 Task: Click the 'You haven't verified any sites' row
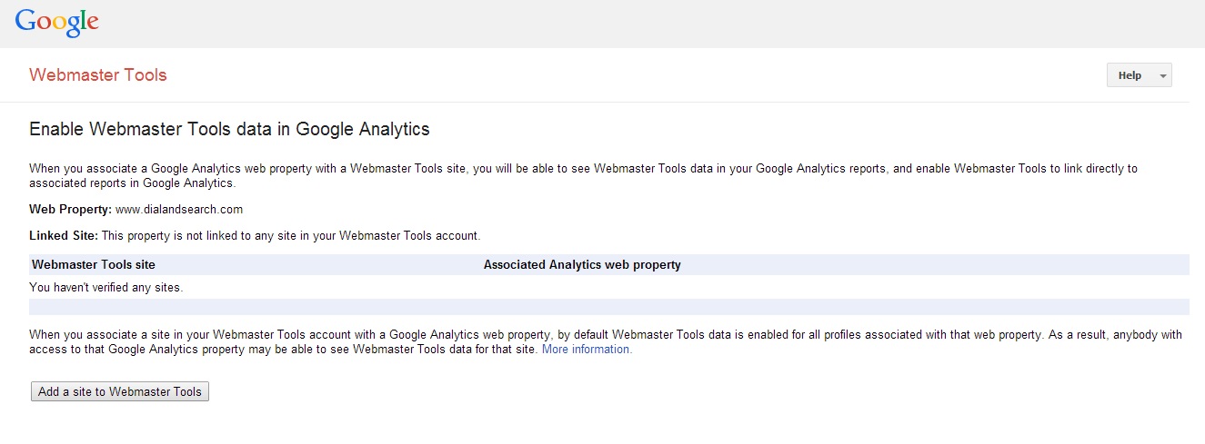tap(609, 288)
